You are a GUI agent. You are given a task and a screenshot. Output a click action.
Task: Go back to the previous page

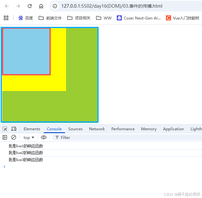coord(7,6)
